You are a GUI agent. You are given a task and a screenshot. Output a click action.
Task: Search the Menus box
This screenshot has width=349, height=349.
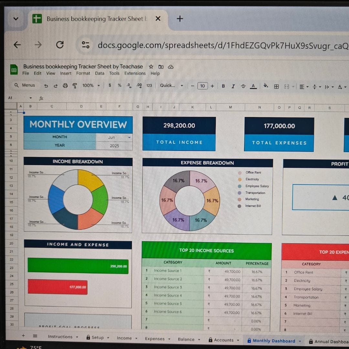click(x=25, y=85)
